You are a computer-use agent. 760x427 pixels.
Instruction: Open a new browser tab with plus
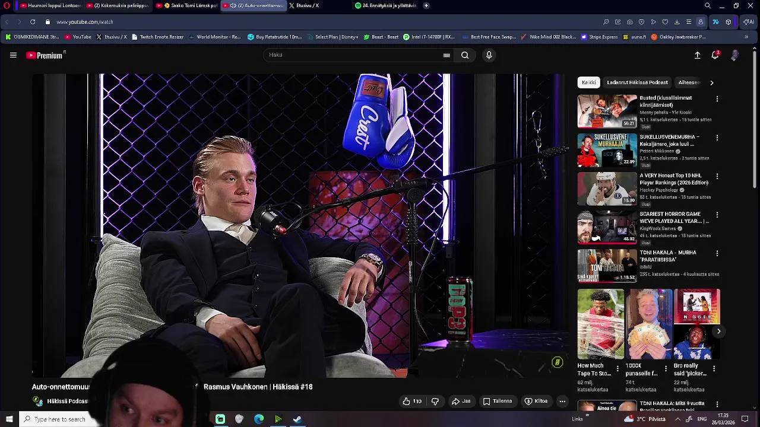pos(426,5)
